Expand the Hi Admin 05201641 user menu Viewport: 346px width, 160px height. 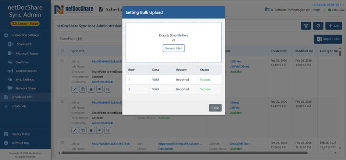[x=329, y=5]
